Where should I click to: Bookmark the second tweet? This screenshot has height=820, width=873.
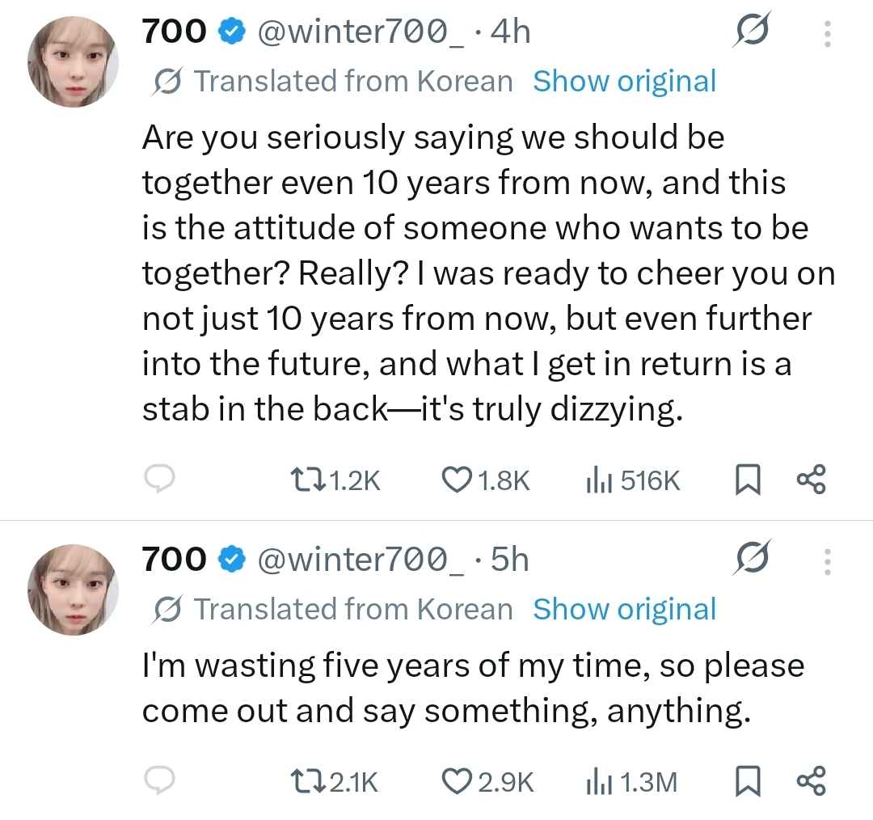tap(748, 781)
